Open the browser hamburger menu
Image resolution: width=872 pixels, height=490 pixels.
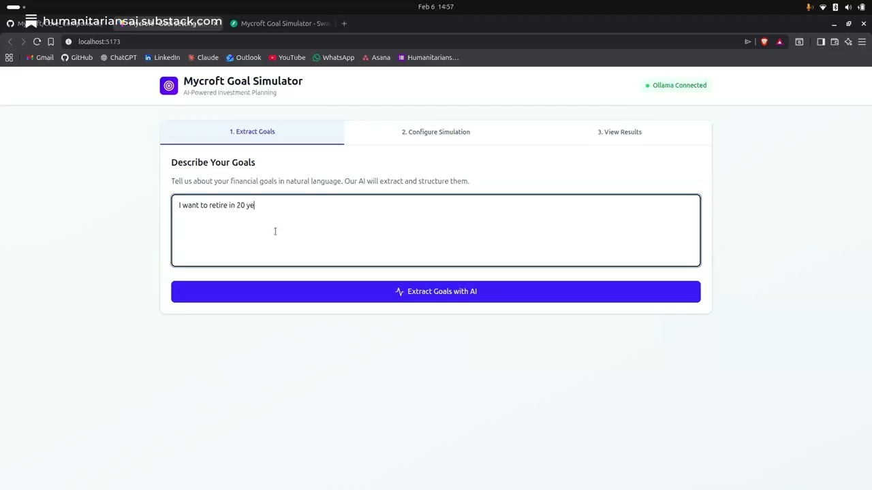(862, 42)
